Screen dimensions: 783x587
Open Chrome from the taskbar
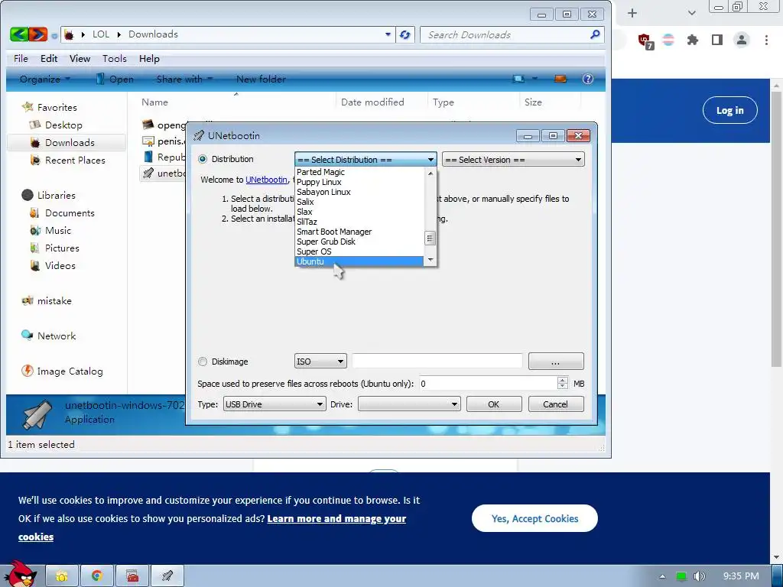click(97, 576)
